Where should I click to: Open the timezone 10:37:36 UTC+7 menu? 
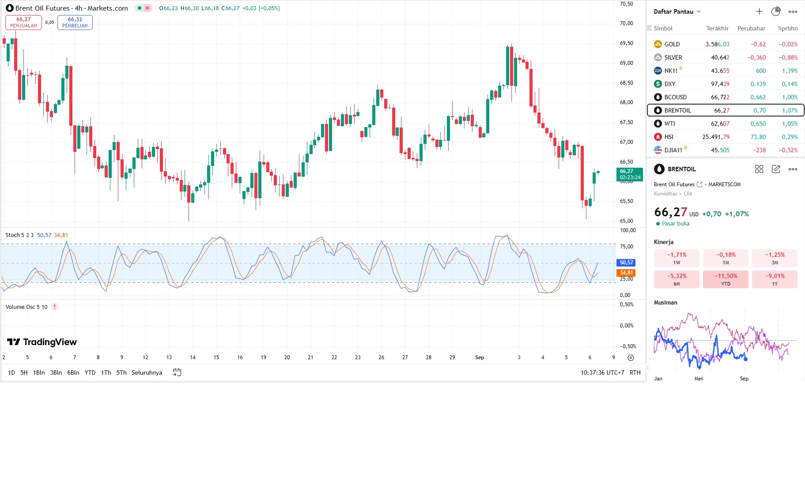coord(602,372)
